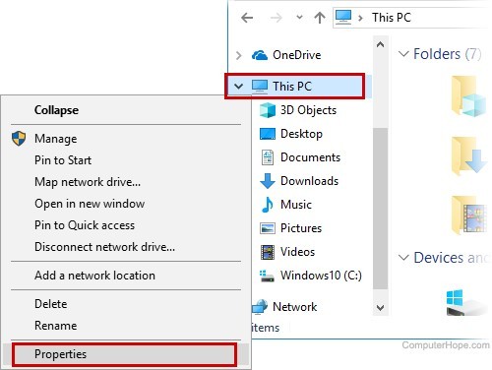This screenshot has width=492, height=370.
Task: Click the Up directory arrow
Action: [x=320, y=18]
